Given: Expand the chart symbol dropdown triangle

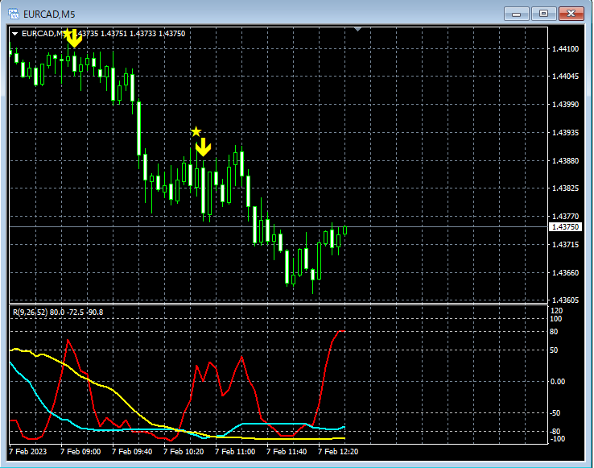Looking at the screenshot, I should tap(14, 34).
